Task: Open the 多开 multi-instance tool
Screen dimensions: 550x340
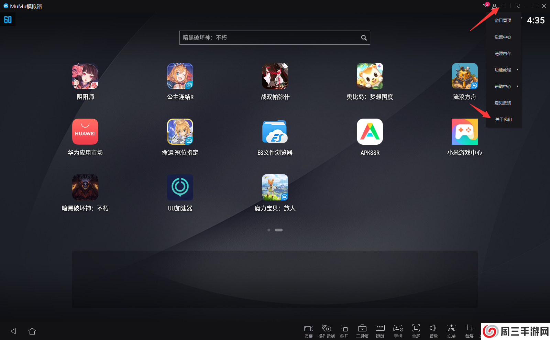Action: (344, 331)
